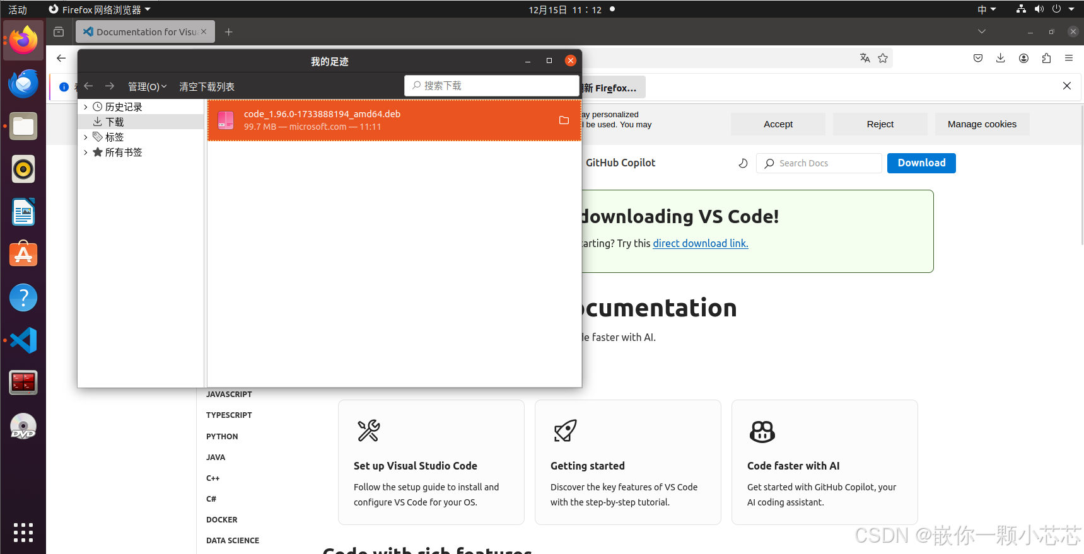
Task: Open the PYTHON docs sidebar link
Action: (x=222, y=436)
